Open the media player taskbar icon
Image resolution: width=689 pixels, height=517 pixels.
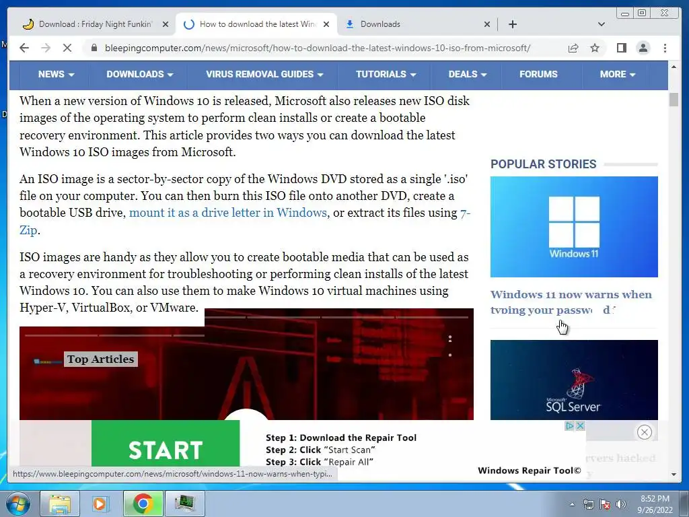pos(100,504)
